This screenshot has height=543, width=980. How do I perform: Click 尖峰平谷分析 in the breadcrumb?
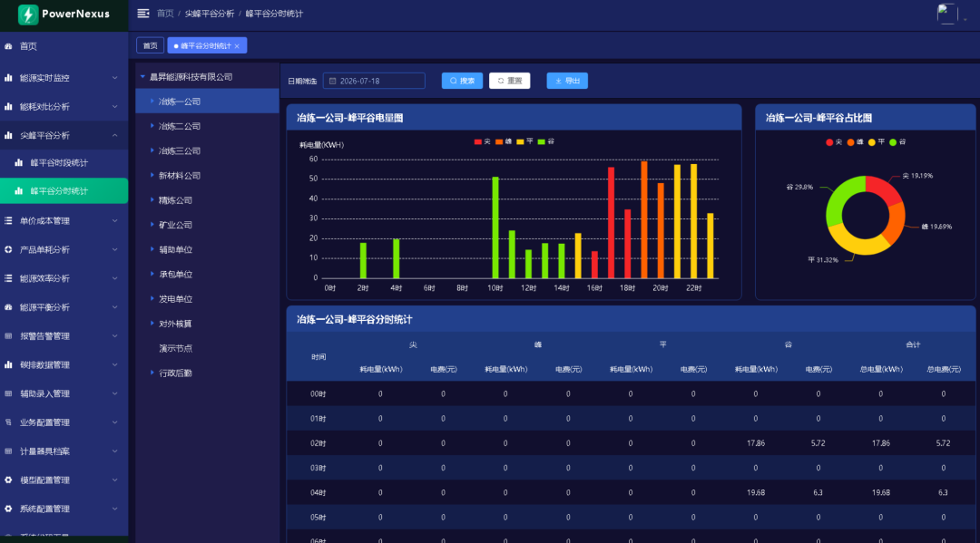[x=210, y=13]
